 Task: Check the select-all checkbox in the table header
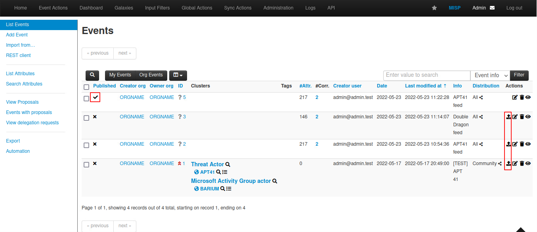coord(86,87)
